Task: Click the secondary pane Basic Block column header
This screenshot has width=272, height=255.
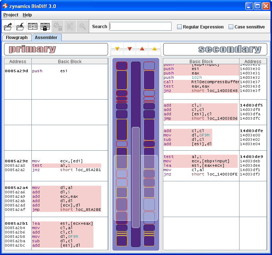Action: (201, 62)
